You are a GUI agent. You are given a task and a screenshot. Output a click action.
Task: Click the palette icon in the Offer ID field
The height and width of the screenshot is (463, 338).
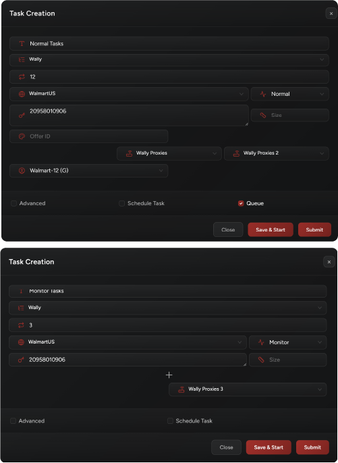[22, 136]
